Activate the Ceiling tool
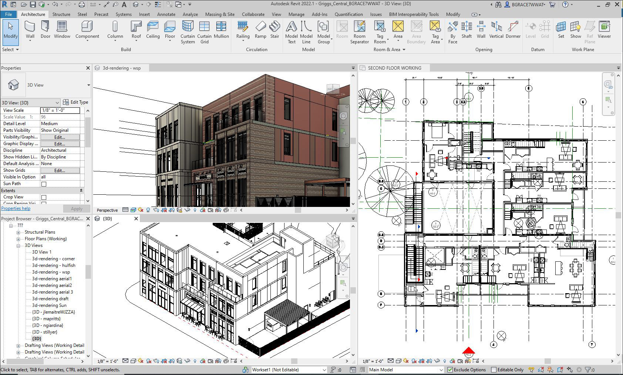This screenshot has height=375, width=623. click(153, 30)
